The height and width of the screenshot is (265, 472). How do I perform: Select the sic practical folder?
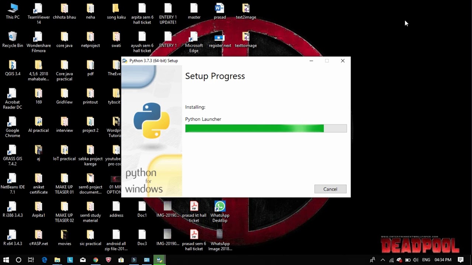pyautogui.click(x=90, y=238)
